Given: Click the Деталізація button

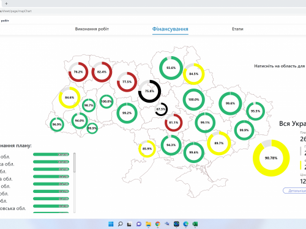Looking at the screenshot, I should [294, 191].
